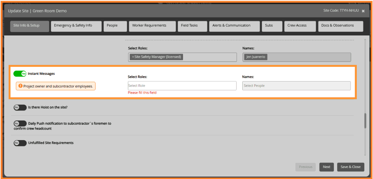Click the warning icon beside Project owner note
The image size is (373, 179).
tap(20, 86)
